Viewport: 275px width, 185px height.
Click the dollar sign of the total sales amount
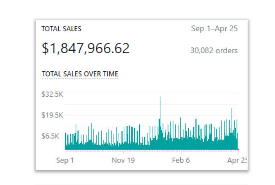[45, 49]
